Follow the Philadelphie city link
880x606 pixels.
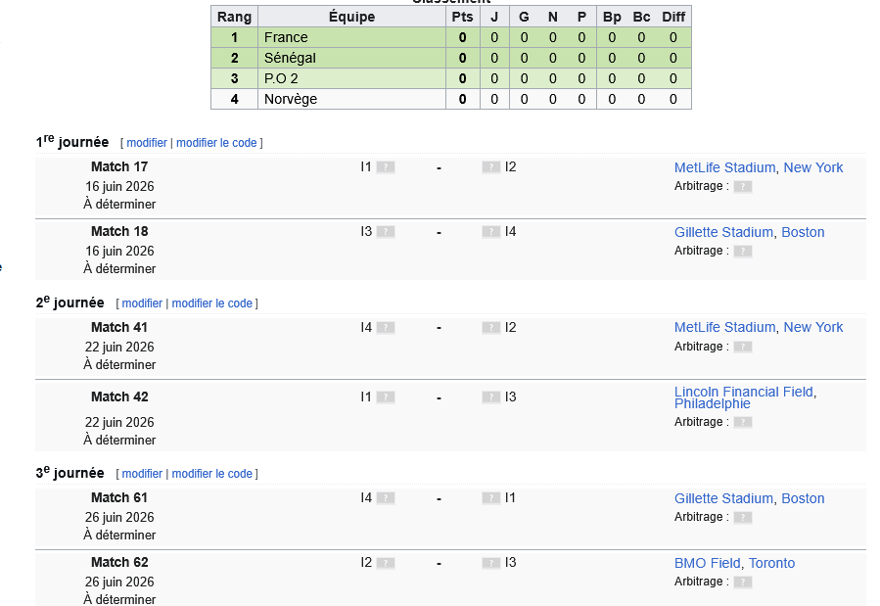(712, 404)
